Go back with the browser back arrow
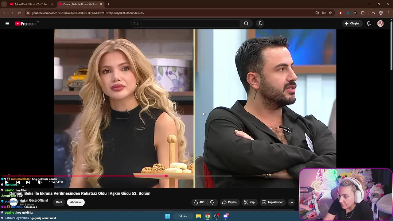The image size is (393, 221). 4,13
